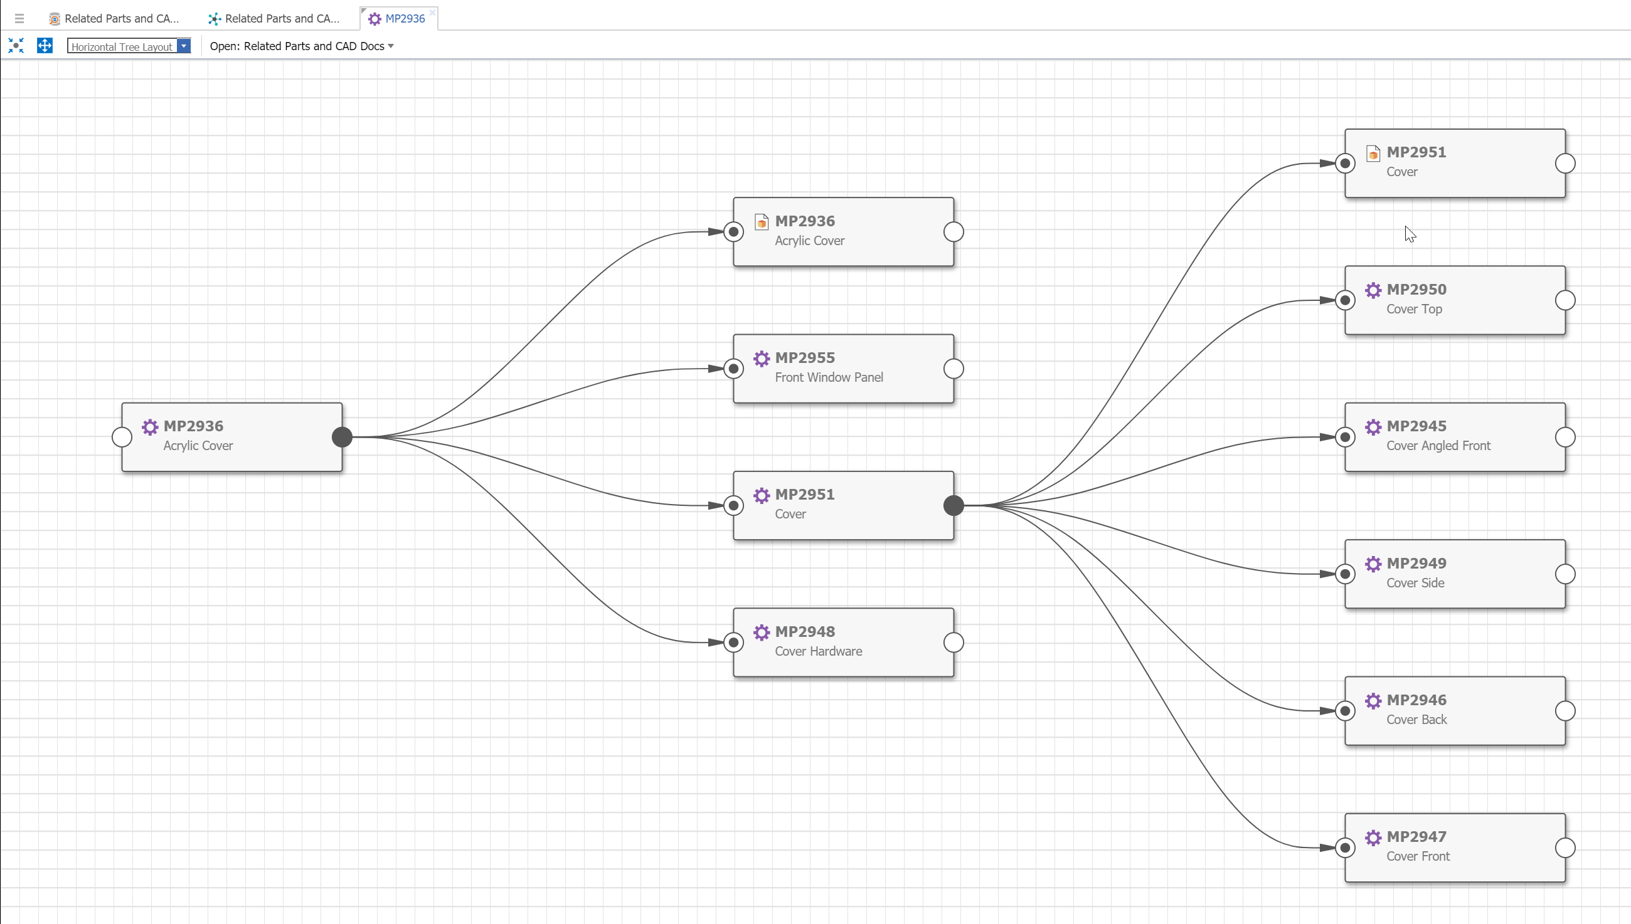Open the Horizontal Tree Layout dropdown
This screenshot has height=924, width=1631.
pos(183,46)
